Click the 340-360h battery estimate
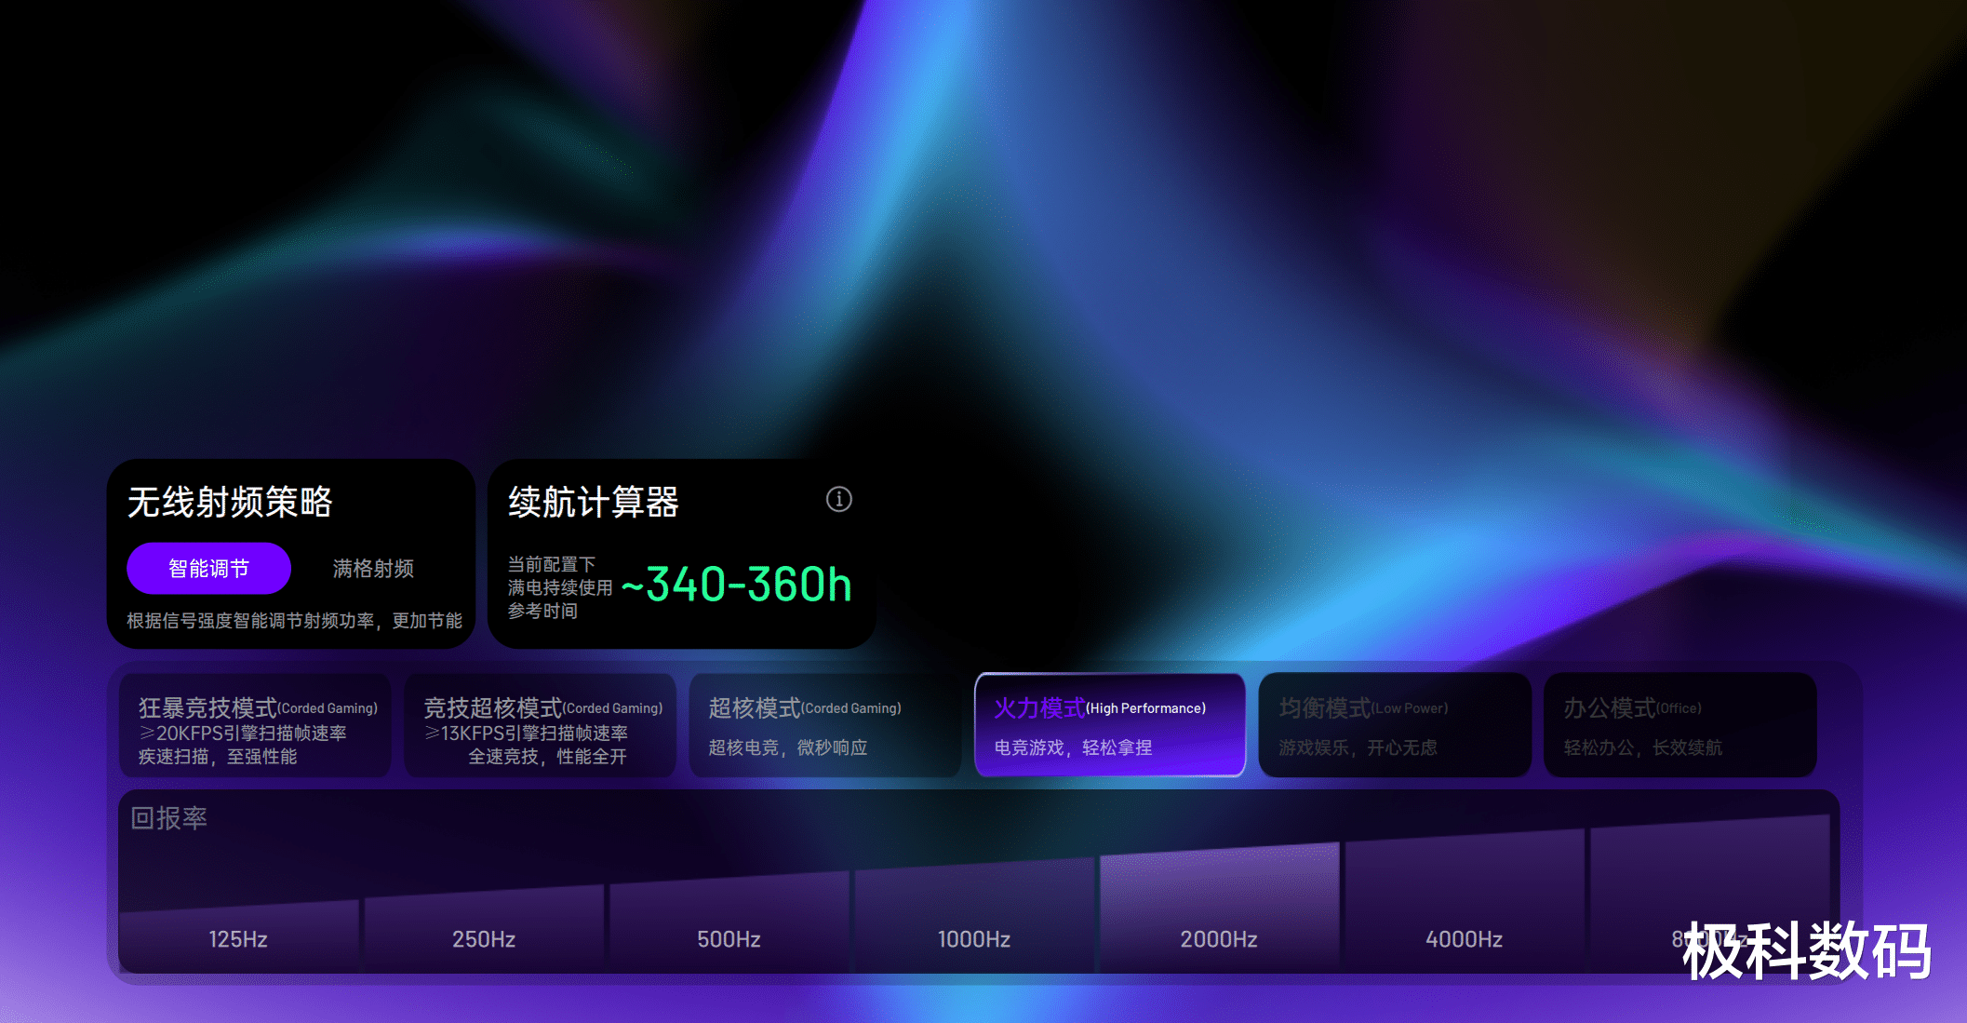This screenshot has height=1023, width=1967. (736, 585)
